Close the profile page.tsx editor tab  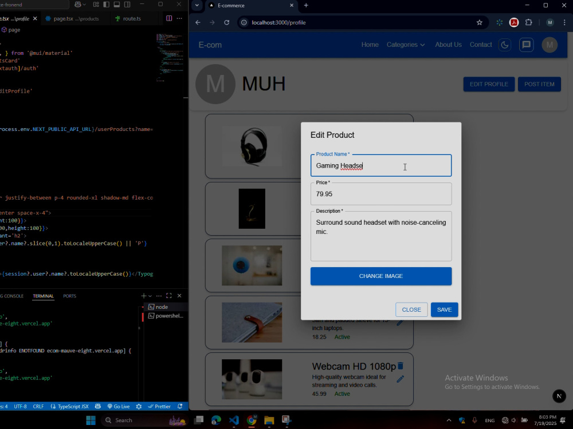(35, 18)
